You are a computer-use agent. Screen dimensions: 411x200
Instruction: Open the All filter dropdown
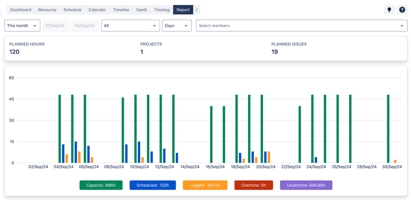tap(130, 26)
